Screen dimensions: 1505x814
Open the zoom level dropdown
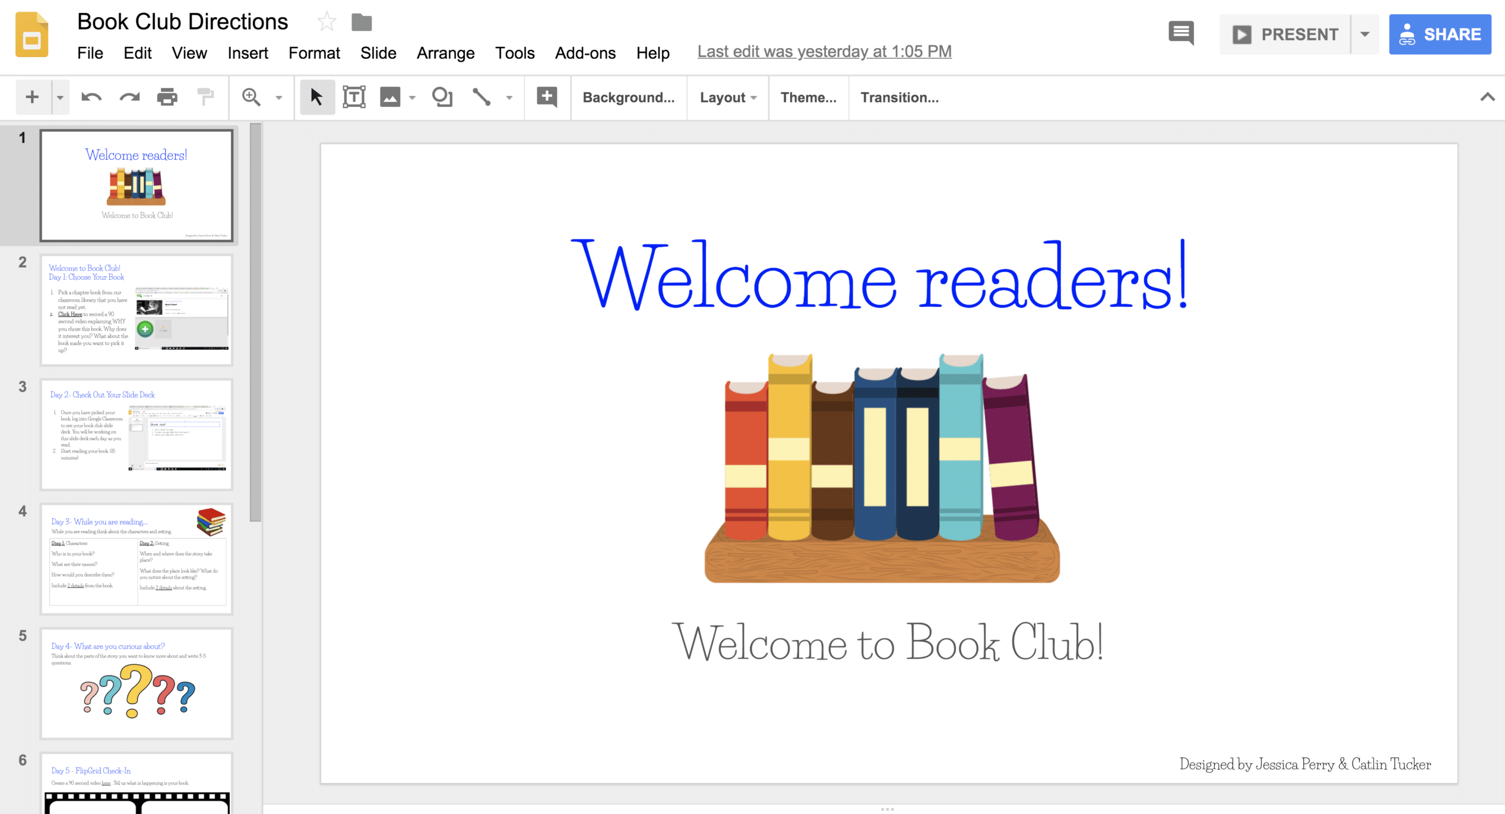click(278, 98)
